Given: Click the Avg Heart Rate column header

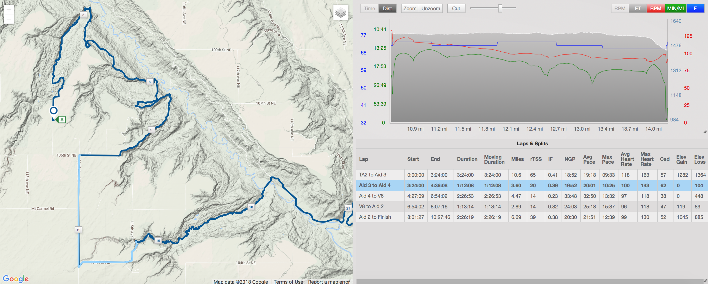Looking at the screenshot, I should (x=627, y=159).
